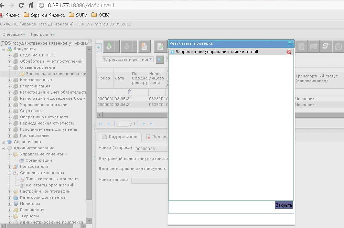The height and width of the screenshot is (228, 344).
Task: Click the Пользователи users icon
Action: [15, 166]
